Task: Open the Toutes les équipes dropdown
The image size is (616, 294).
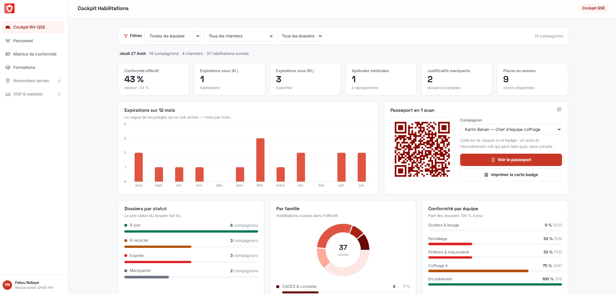Action: 173,36
